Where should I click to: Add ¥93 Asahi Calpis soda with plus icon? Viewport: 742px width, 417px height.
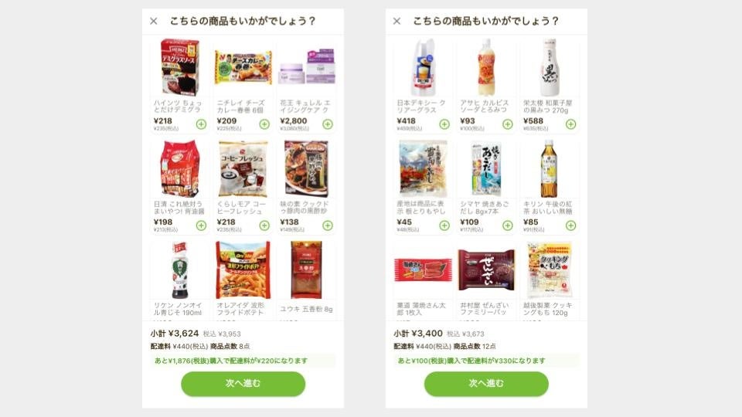pos(508,124)
